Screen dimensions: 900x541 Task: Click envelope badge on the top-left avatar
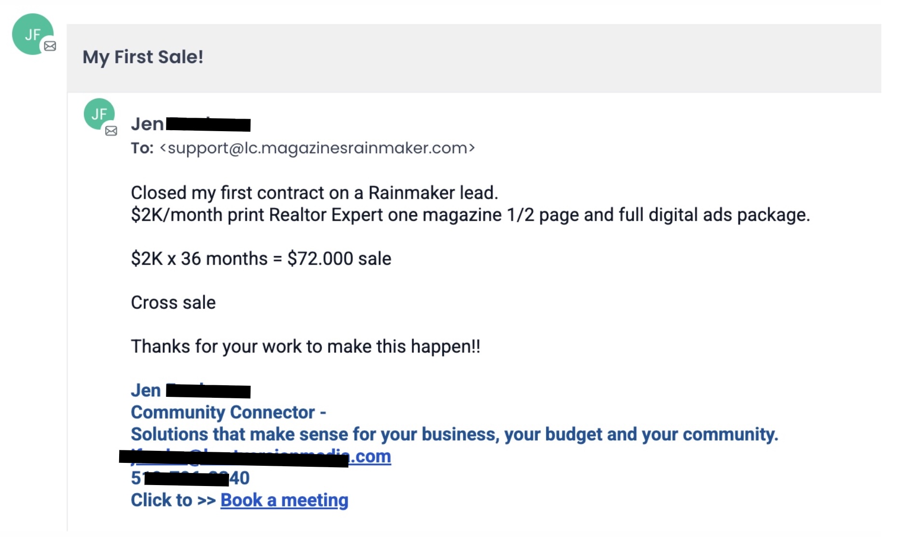[50, 46]
